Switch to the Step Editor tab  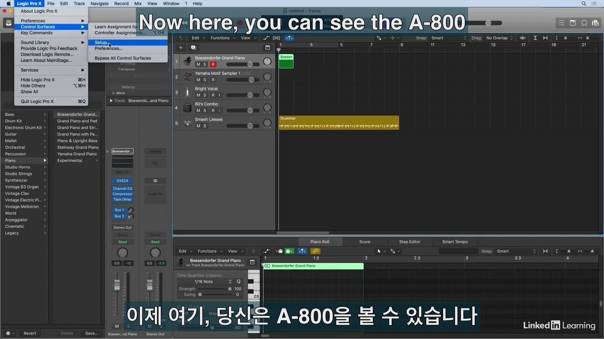point(410,242)
